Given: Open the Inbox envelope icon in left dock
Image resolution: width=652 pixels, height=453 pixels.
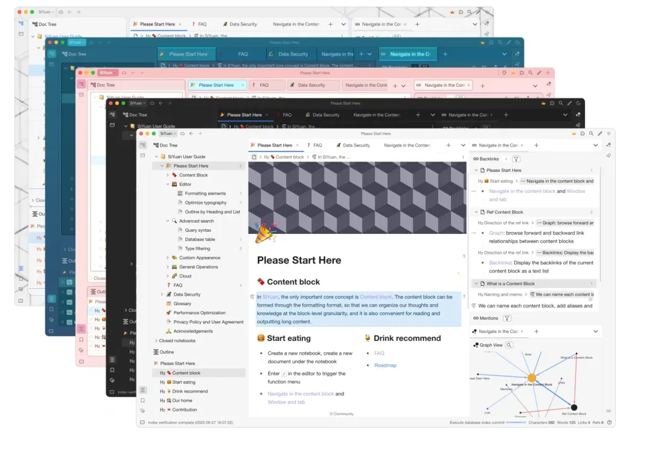Looking at the screenshot, I should click(142, 156).
